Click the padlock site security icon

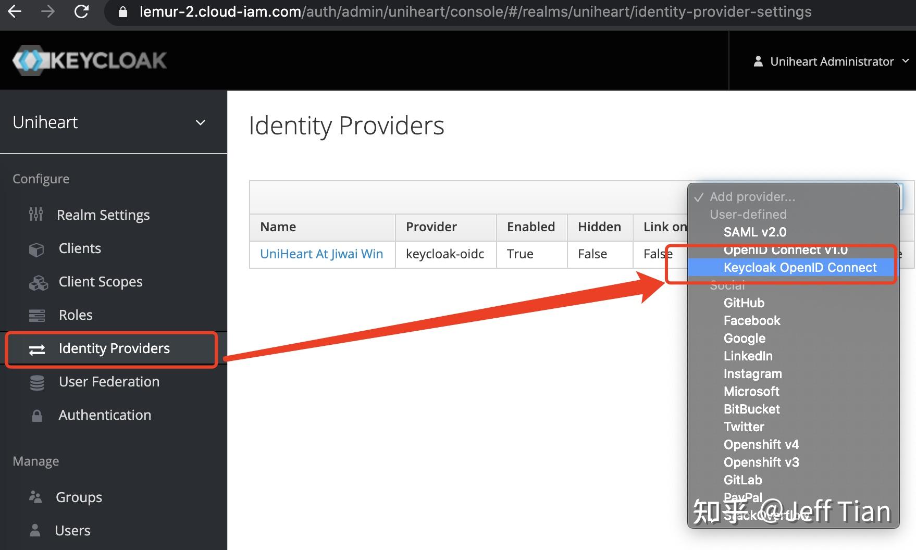[123, 12]
